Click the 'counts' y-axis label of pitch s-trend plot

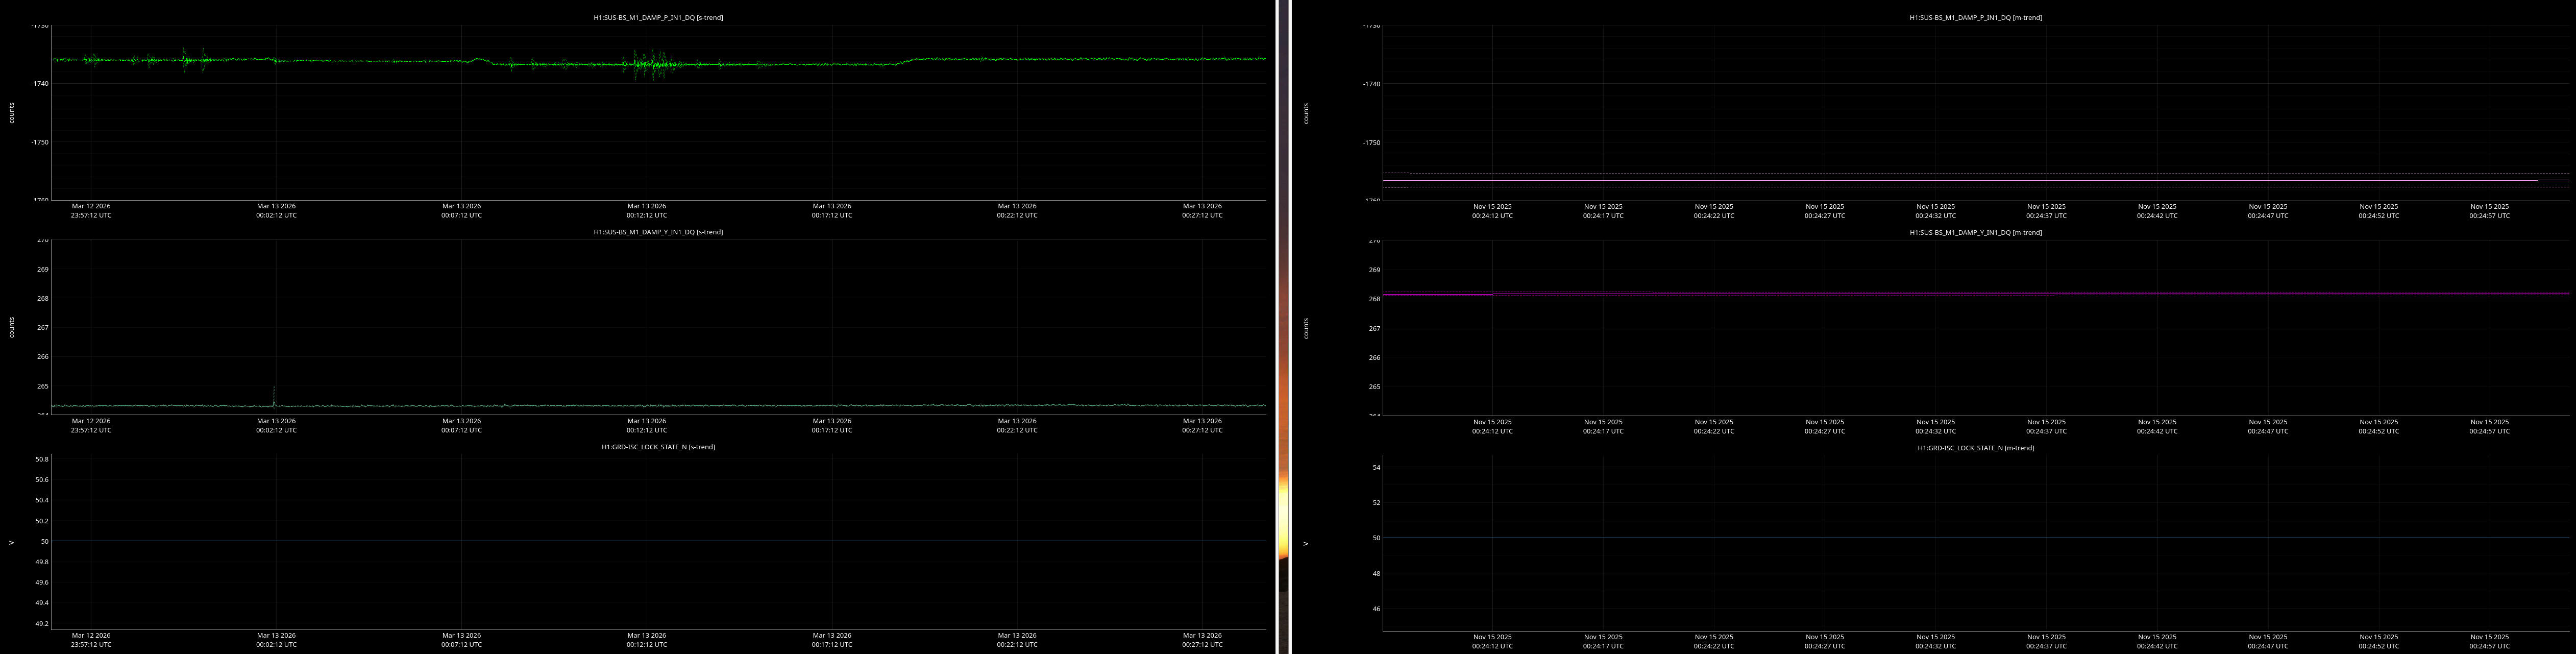click(12, 113)
